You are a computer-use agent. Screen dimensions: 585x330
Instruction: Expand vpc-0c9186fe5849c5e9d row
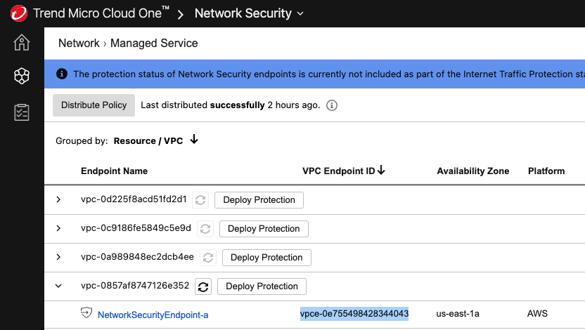pyautogui.click(x=58, y=228)
